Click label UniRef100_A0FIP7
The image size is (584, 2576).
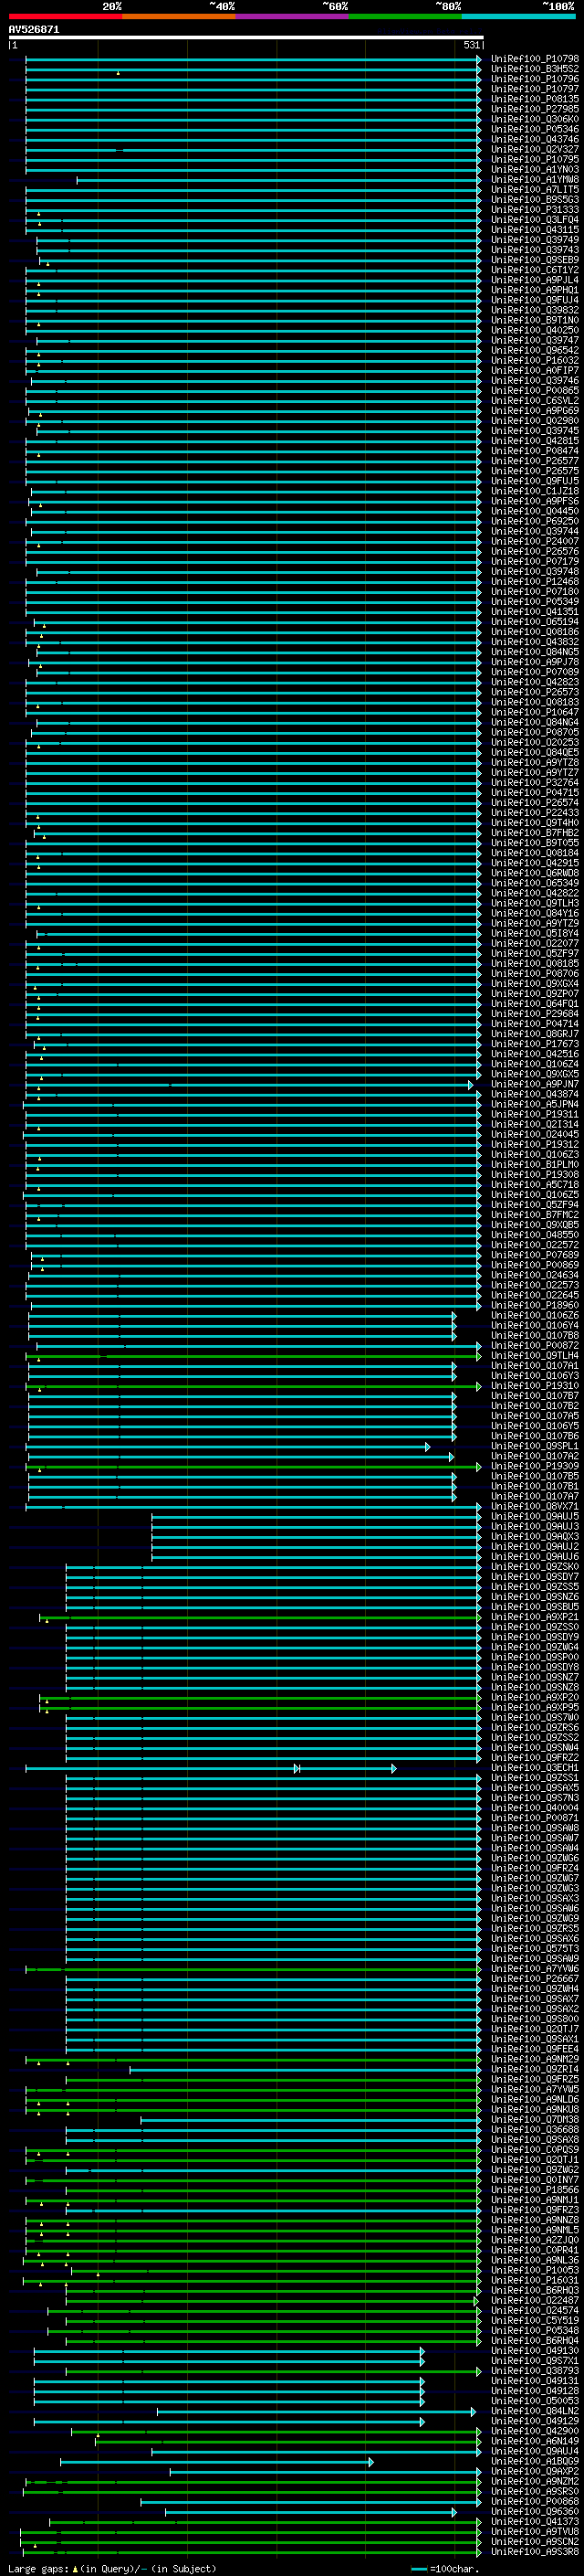535,370
